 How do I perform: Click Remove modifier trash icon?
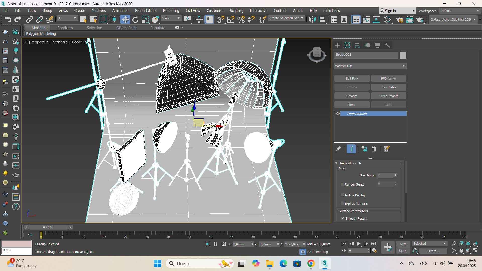374,149
